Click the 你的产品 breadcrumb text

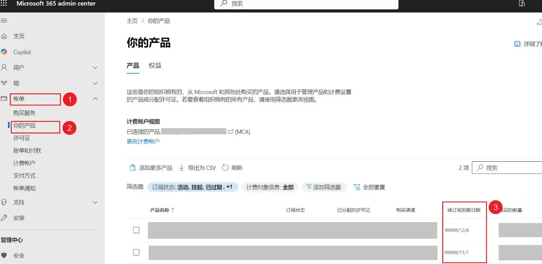coord(159,21)
